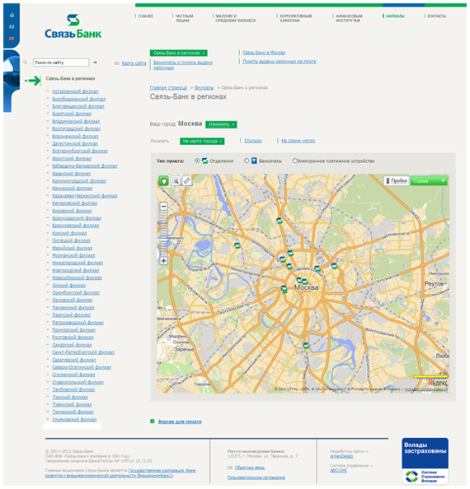
Task: Open the Карта сайта link
Action: 134,63
